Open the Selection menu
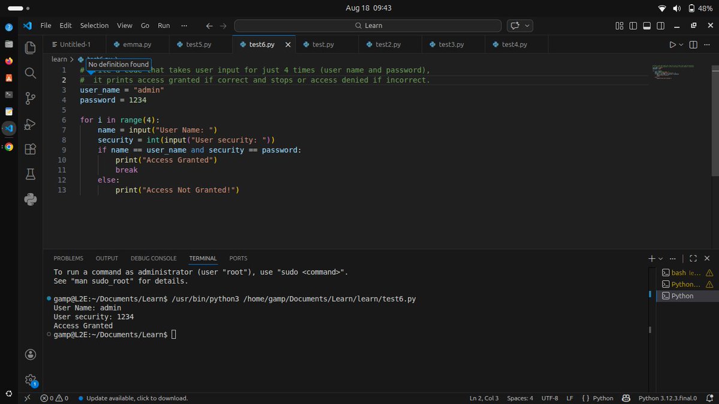 point(94,26)
